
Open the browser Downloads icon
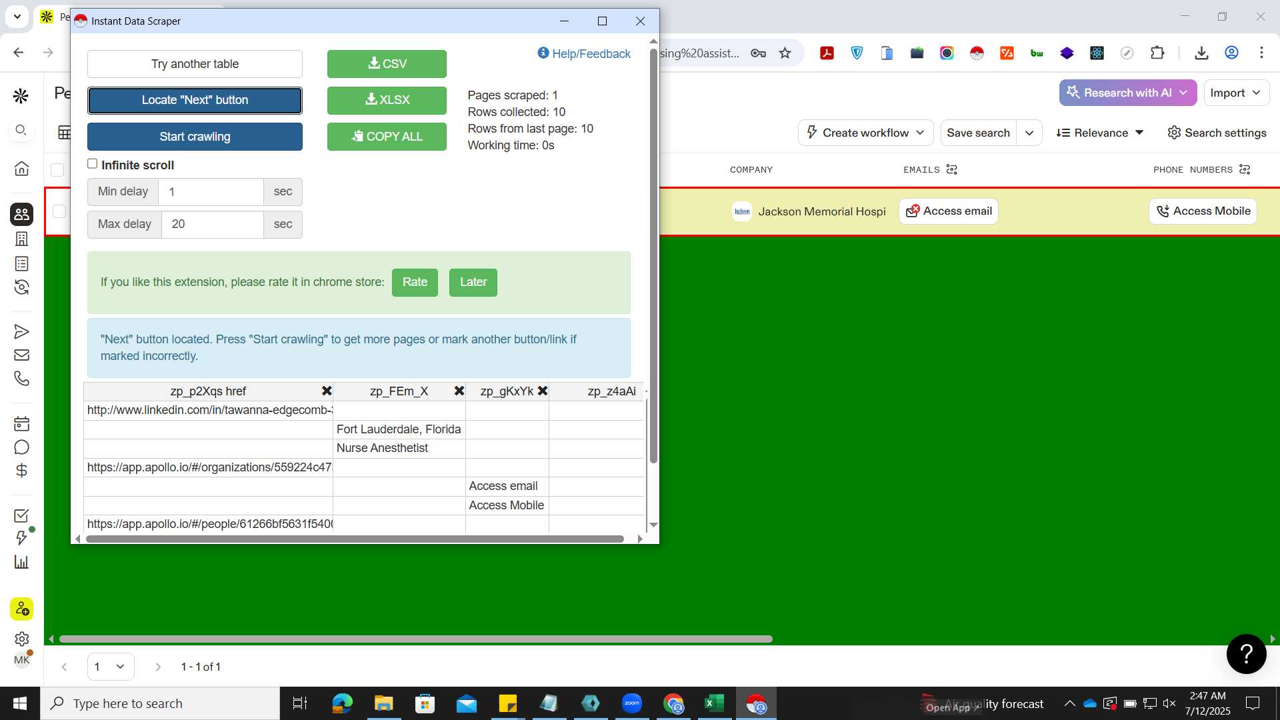tap(1201, 53)
